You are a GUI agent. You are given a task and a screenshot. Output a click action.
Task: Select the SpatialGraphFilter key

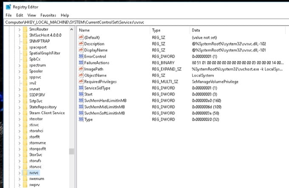click(x=45, y=53)
